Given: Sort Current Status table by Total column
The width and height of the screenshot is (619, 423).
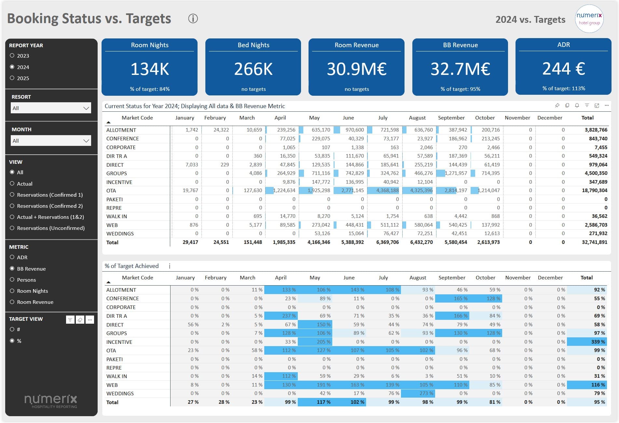Looking at the screenshot, I should click(587, 118).
